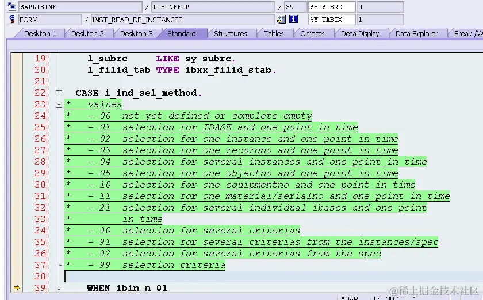Open the Data Explorer tab
Viewport: 483px width, 300px height.
(x=416, y=33)
